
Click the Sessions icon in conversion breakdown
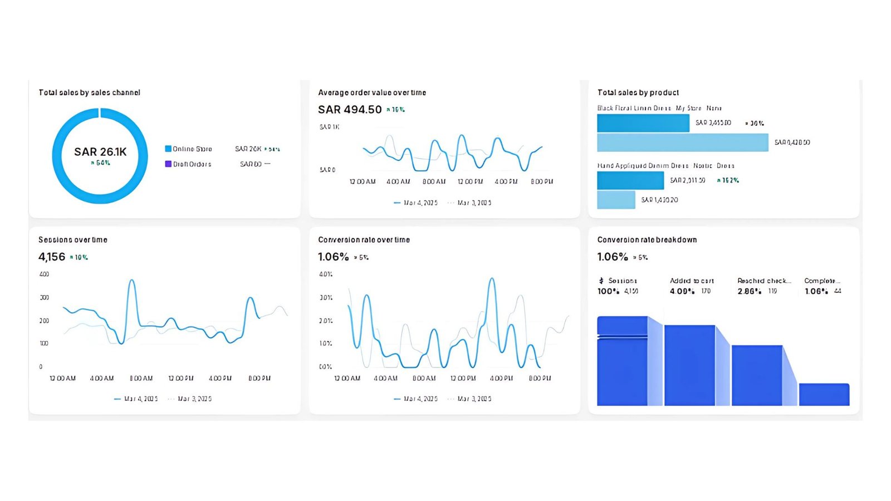pyautogui.click(x=601, y=281)
